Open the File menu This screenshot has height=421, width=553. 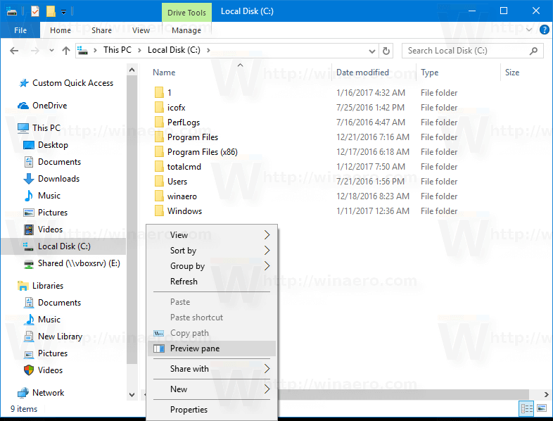[x=20, y=30]
